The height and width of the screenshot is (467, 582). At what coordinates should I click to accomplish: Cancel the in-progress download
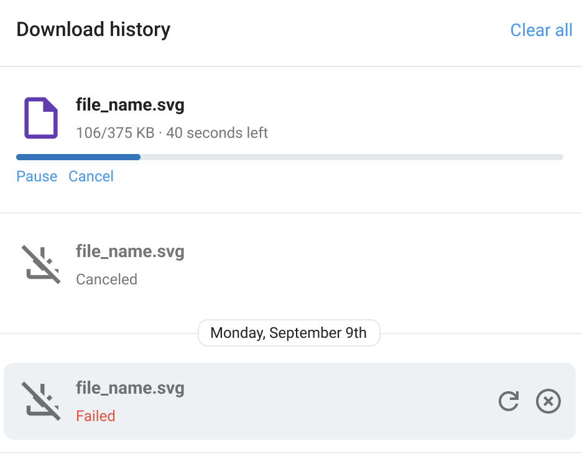[x=91, y=176]
